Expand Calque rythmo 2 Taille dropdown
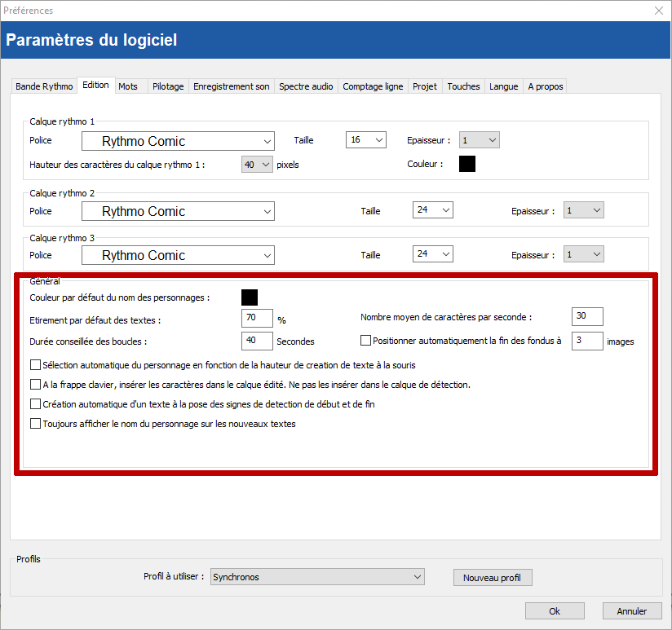 click(x=432, y=211)
